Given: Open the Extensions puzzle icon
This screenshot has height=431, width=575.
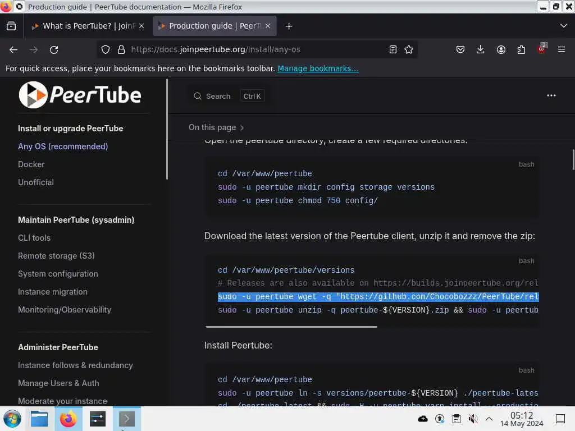Looking at the screenshot, I should 521,49.
